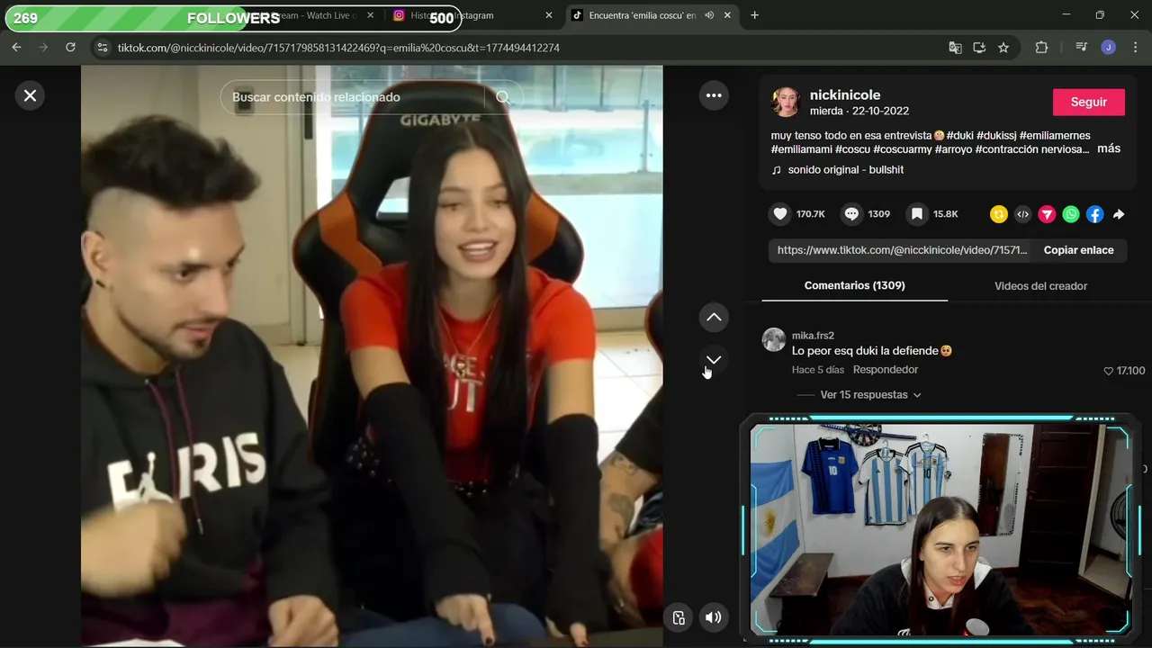The width and height of the screenshot is (1152, 648).
Task: Get the embed code icon
Action: click(x=1022, y=214)
